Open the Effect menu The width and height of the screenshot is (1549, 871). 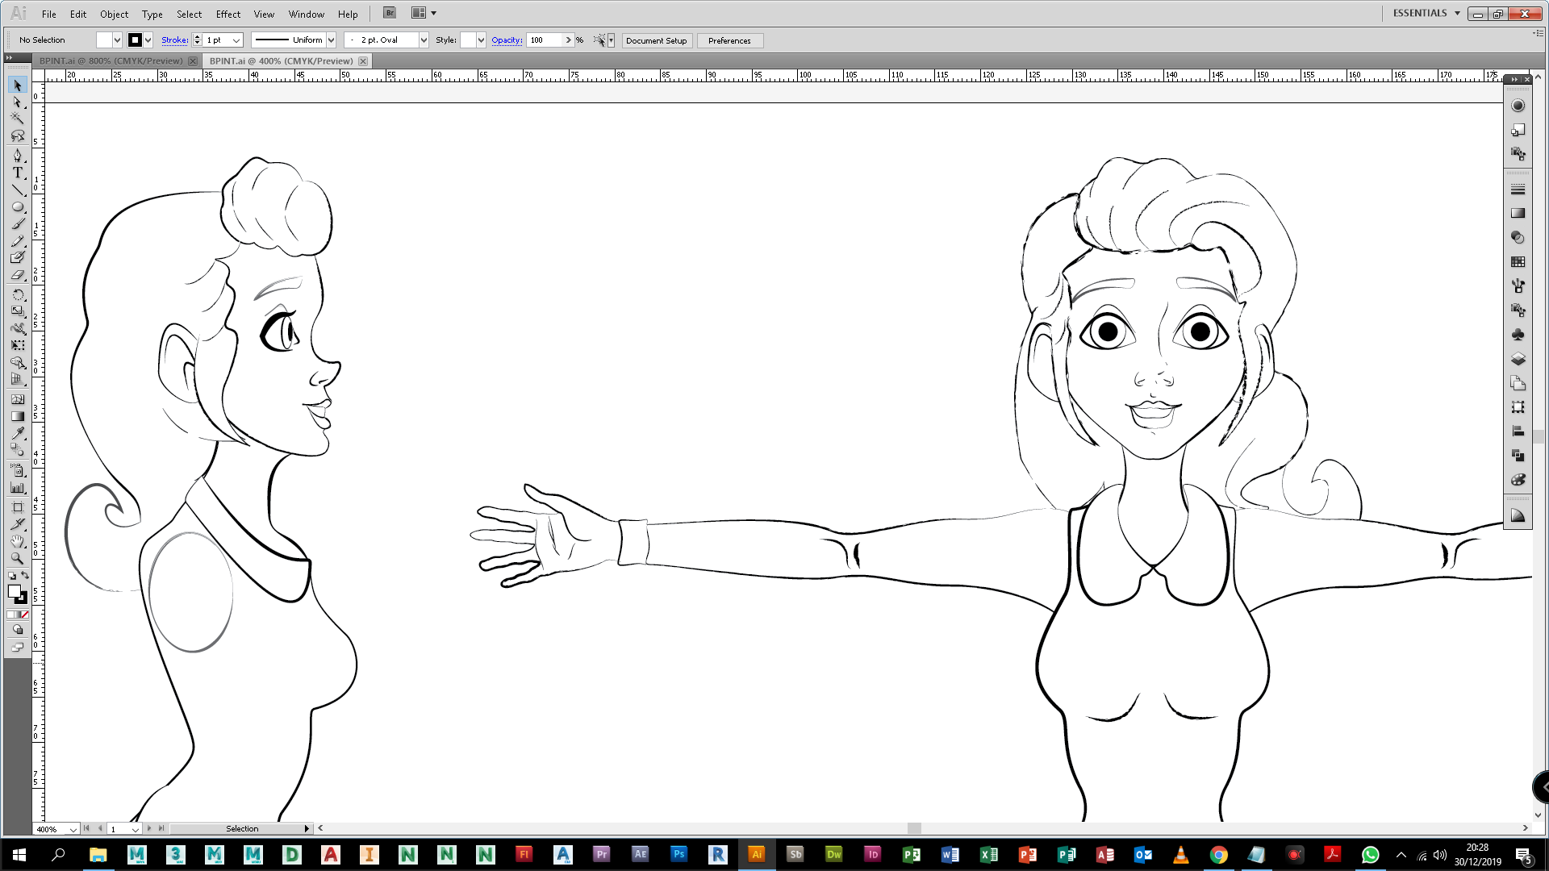pyautogui.click(x=228, y=14)
